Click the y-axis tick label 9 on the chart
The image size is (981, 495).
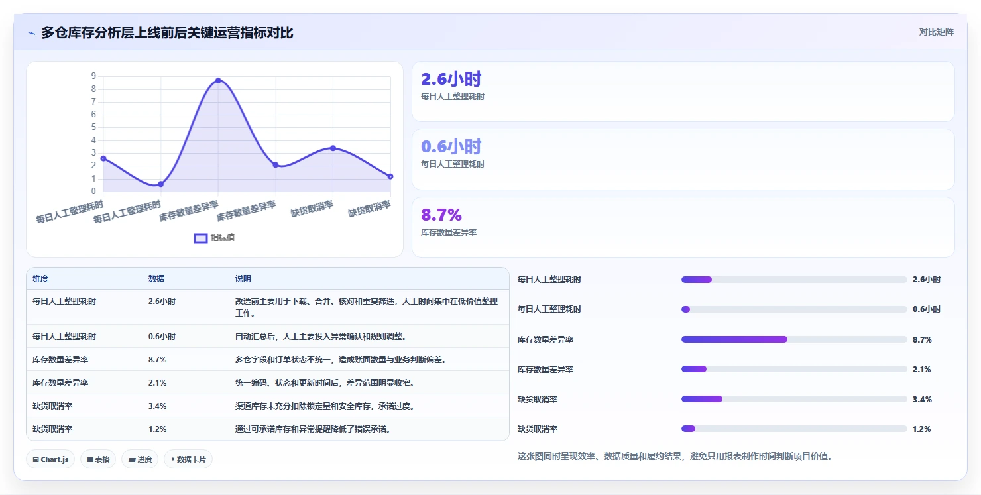pos(93,76)
